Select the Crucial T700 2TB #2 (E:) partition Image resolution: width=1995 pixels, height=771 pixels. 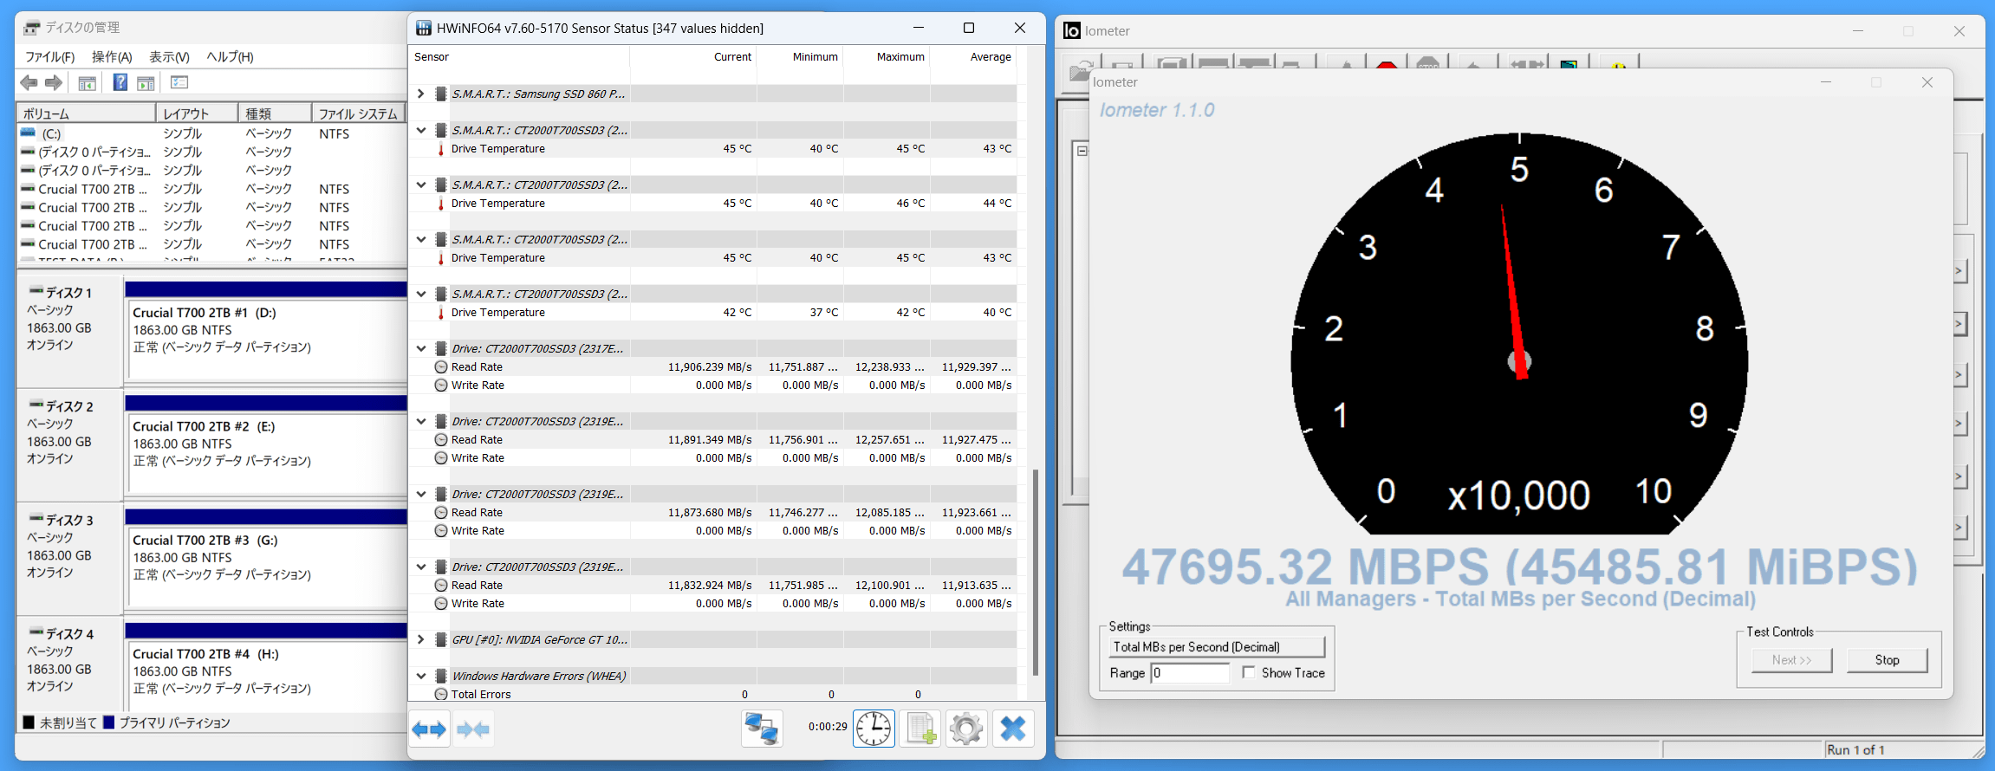(267, 452)
